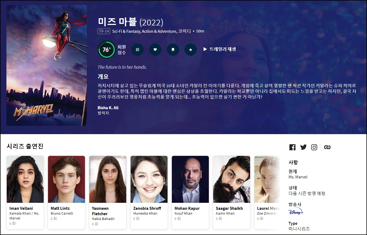Open the Instagram page icon
This screenshot has height=235, width=367.
point(314,147)
